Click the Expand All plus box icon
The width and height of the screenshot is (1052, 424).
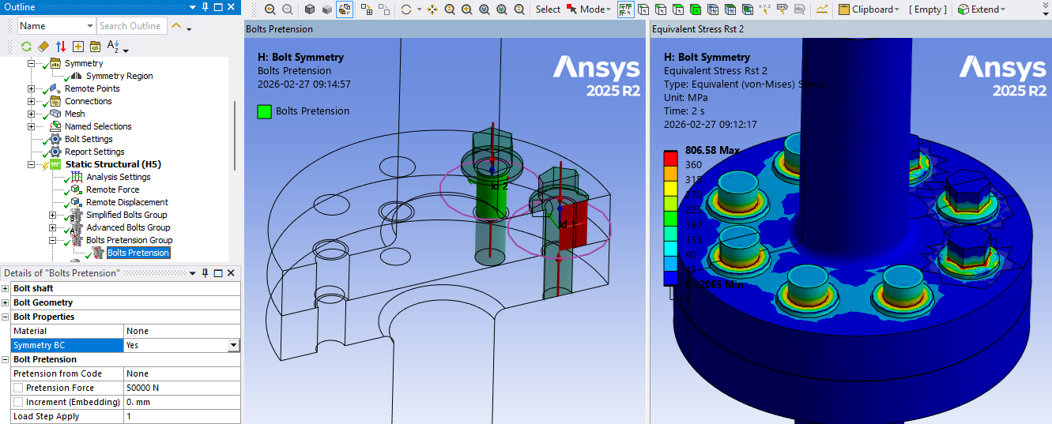tap(78, 46)
